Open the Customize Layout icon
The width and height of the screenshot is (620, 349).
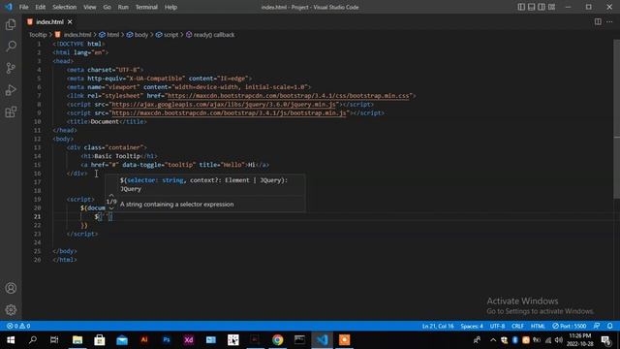point(551,7)
